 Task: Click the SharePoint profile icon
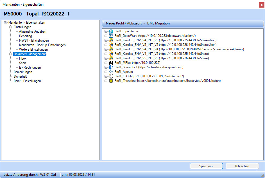(x=111, y=67)
